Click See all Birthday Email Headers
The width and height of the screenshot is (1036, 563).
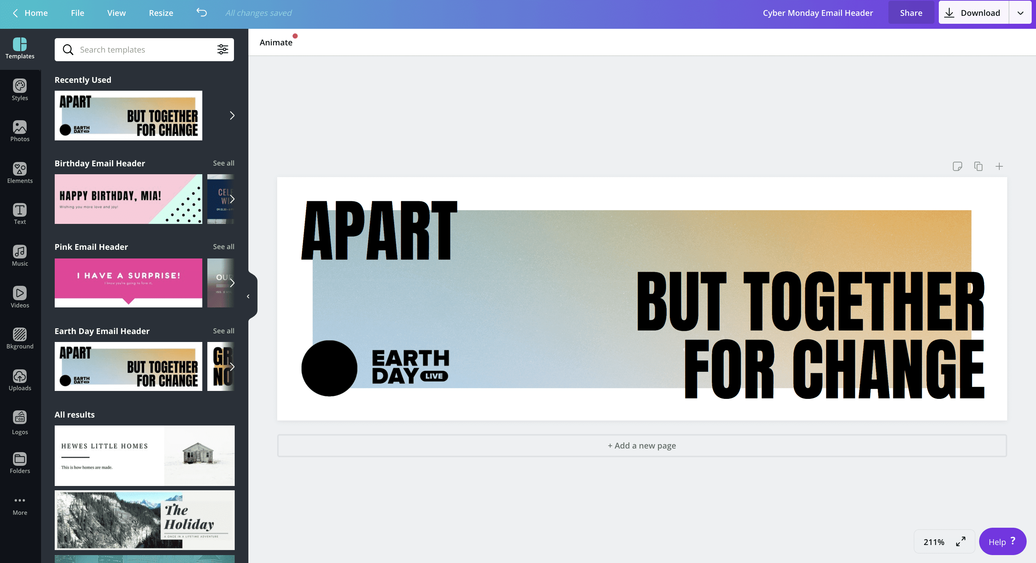tap(223, 163)
